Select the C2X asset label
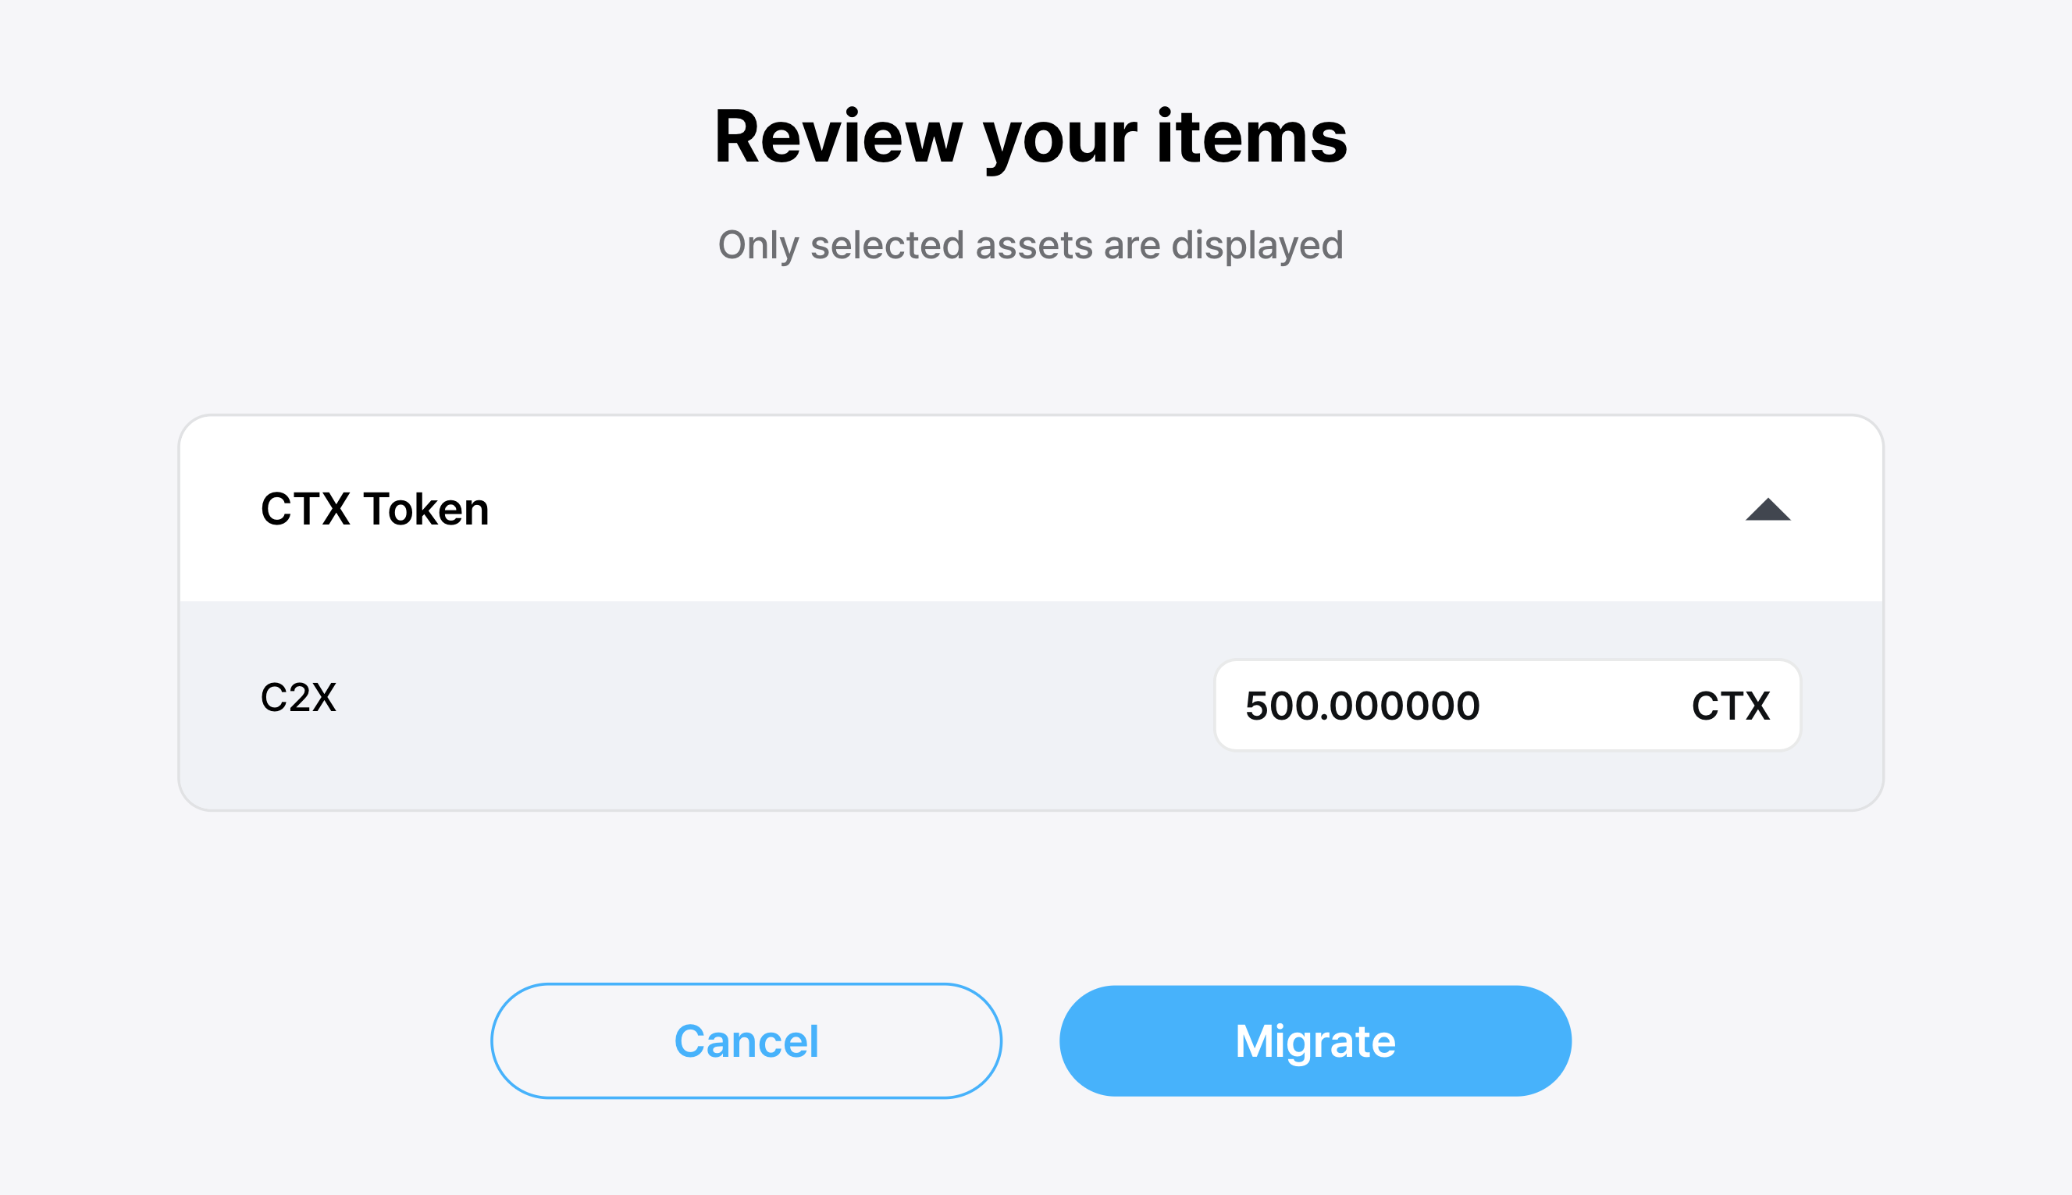2072x1195 pixels. coord(298,698)
